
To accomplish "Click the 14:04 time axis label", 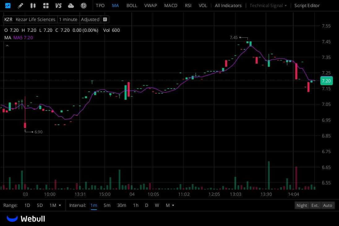I will pyautogui.click(x=294, y=194).
